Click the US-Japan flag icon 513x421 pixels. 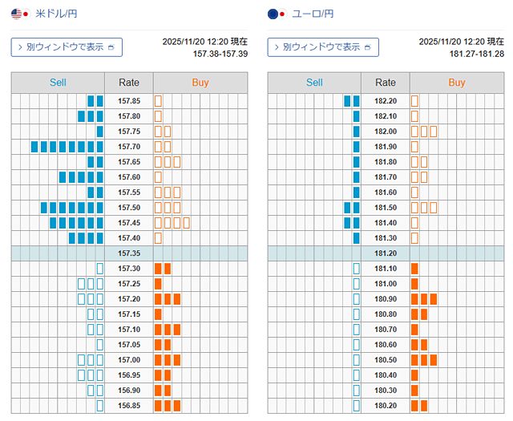click(21, 14)
